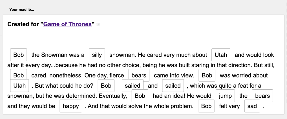Click 'Bob' box before 'was worried about'

[x=207, y=75]
